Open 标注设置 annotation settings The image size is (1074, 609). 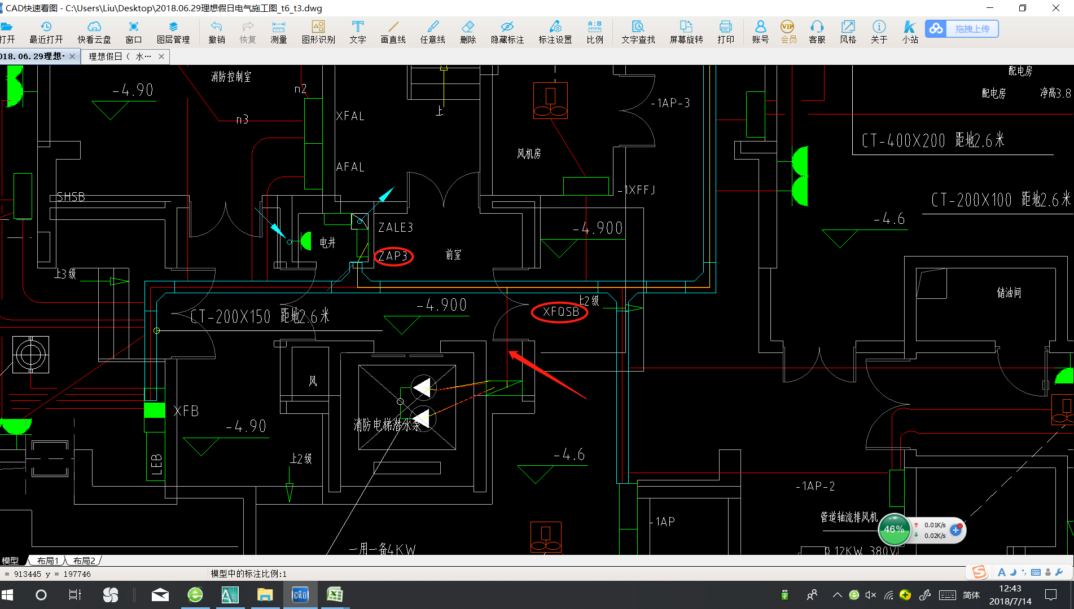pos(555,32)
